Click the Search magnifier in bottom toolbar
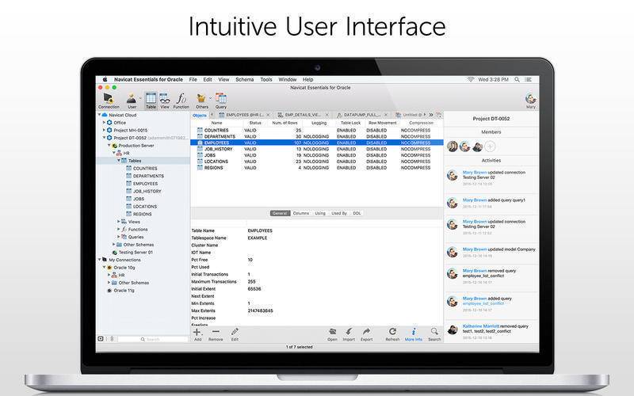 click(434, 331)
